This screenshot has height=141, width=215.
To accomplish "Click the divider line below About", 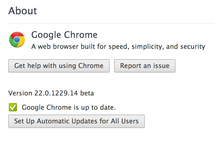I will pyautogui.click(x=110, y=23).
